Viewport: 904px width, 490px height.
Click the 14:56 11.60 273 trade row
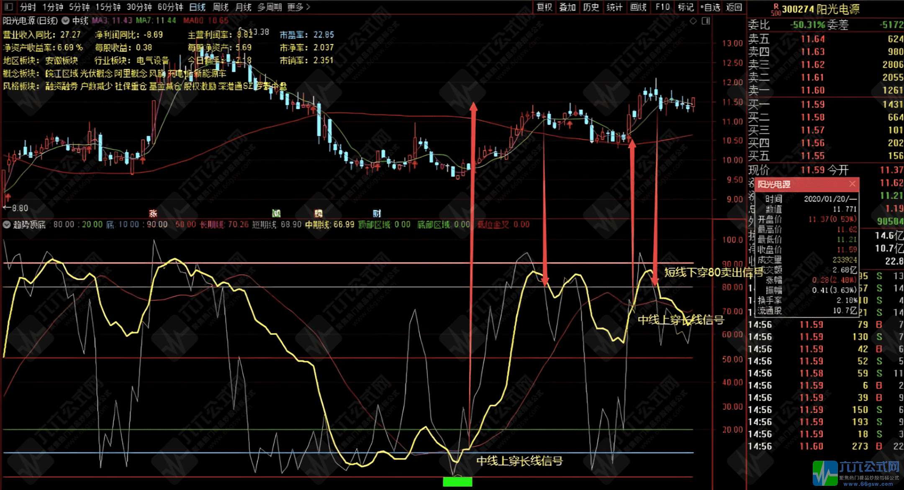826,446
